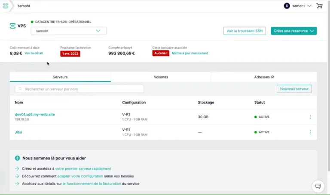Viewport: 330px width, 195px height.
Task: Click Voir le trousseau SSH button
Action: 244,31
